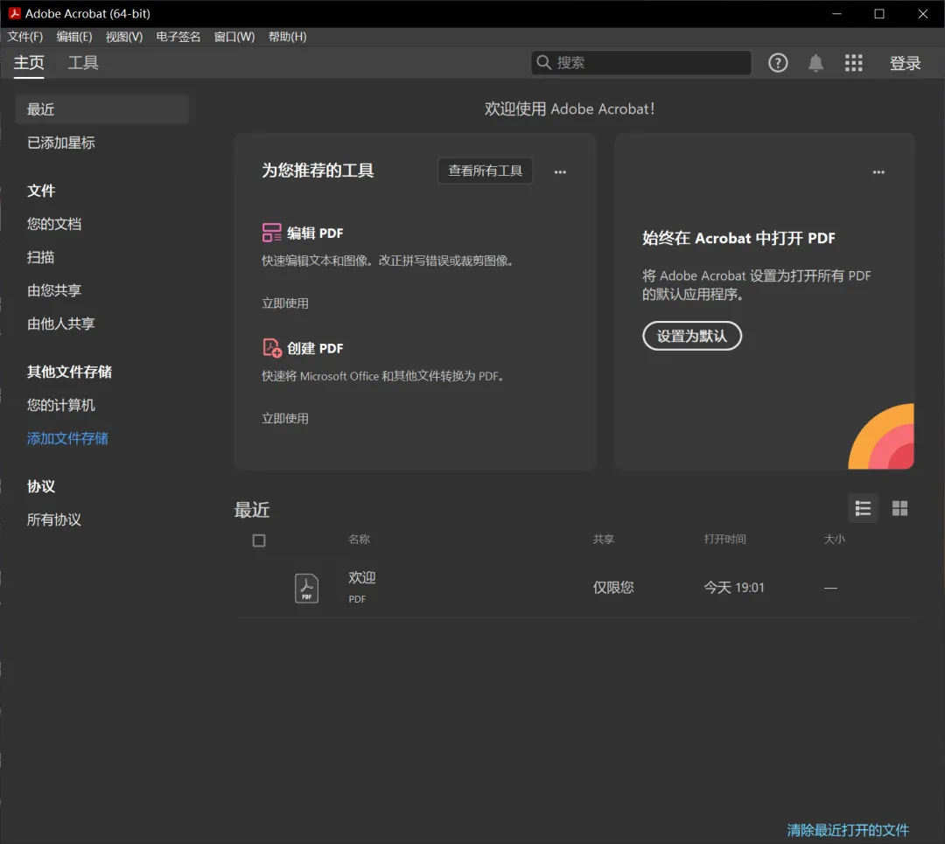Screen dimensions: 945x844
Task: Click the Edit PDF tool icon
Action: (271, 233)
